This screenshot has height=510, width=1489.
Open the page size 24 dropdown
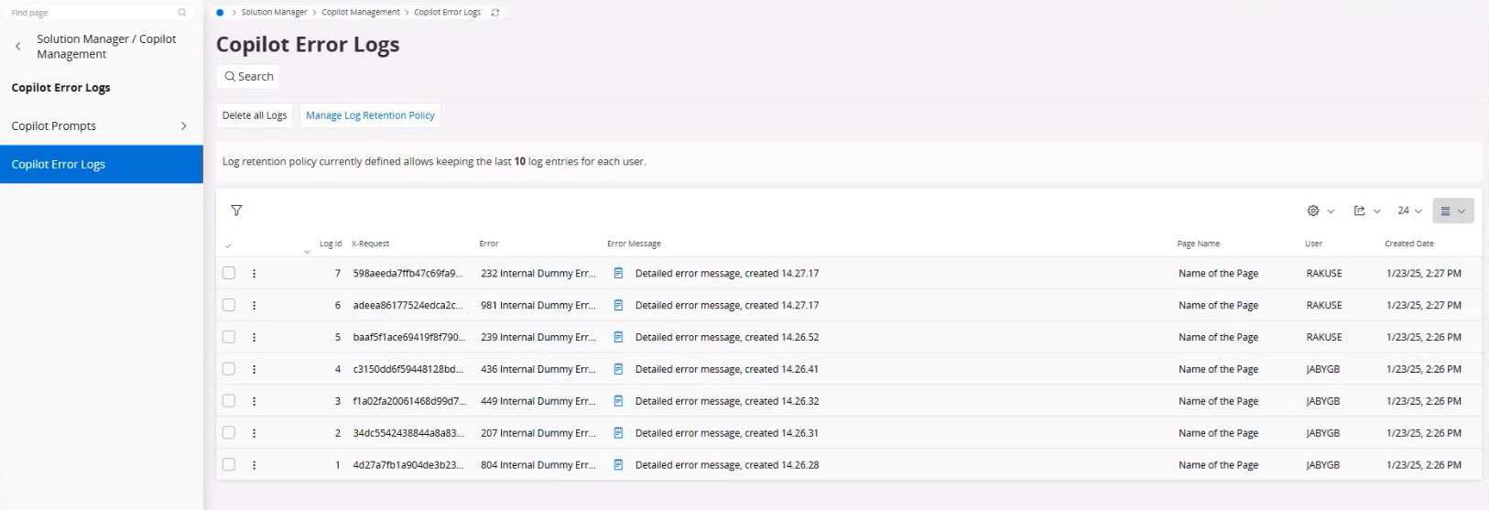point(1408,211)
